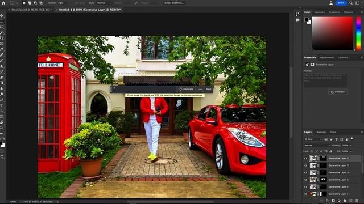Switch to the Paths tab
The image size is (364, 204).
(333, 132)
